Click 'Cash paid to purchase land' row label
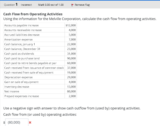 tap(22, 58)
